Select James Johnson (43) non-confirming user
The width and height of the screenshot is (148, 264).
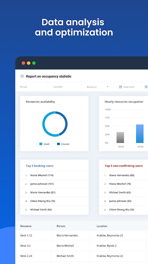pos(120,201)
